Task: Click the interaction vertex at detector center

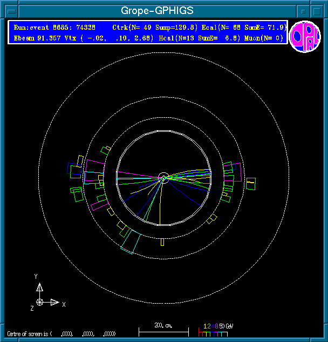Action: pos(163,177)
